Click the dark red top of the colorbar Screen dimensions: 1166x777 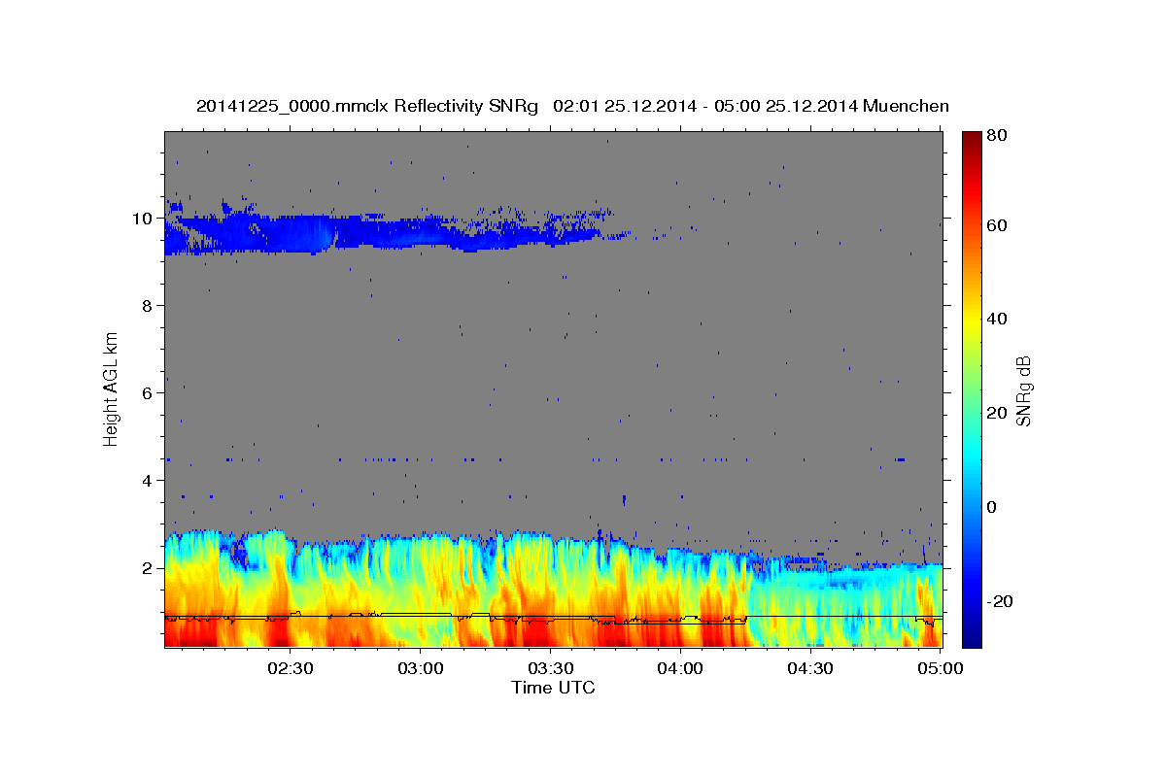click(971, 141)
